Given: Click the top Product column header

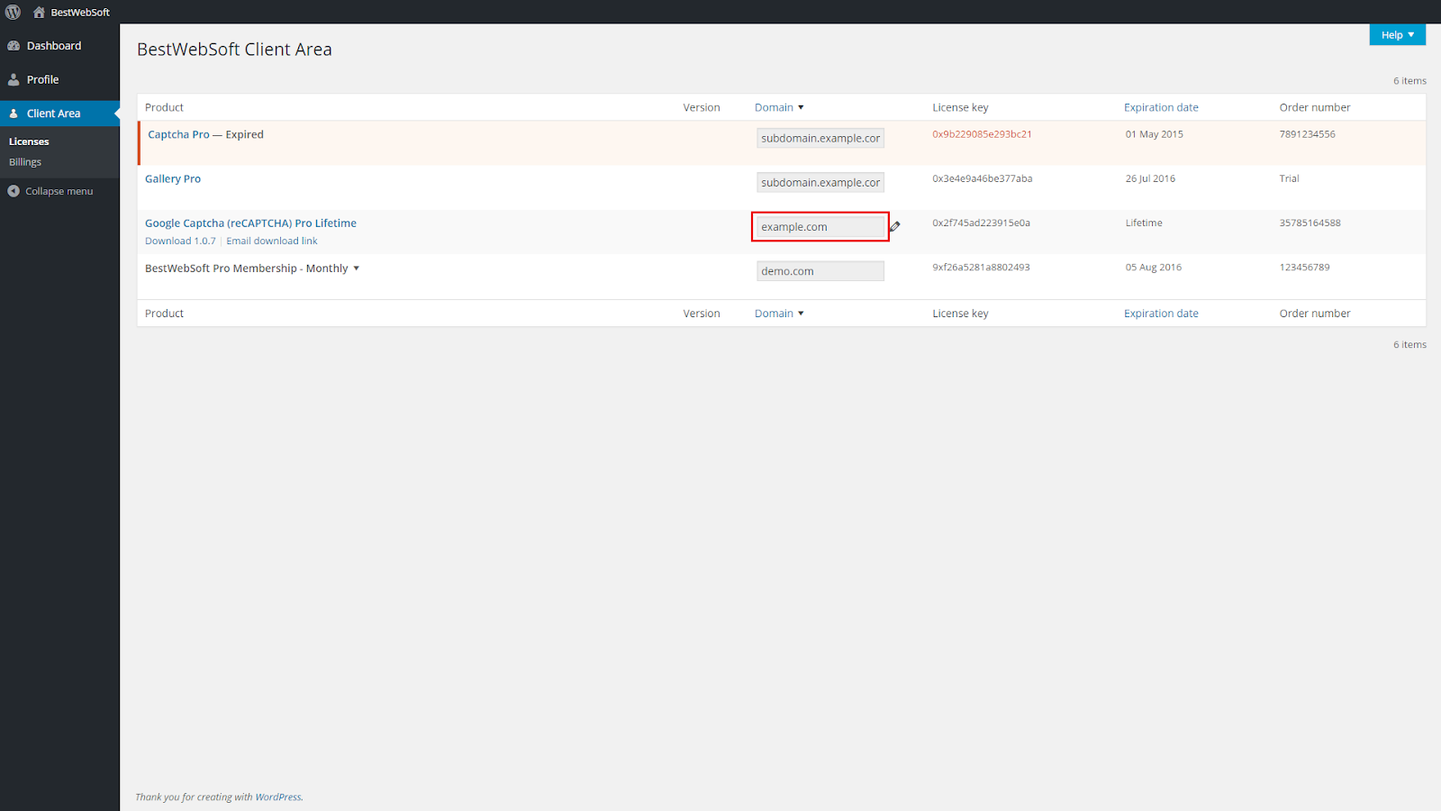Looking at the screenshot, I should pos(164,107).
